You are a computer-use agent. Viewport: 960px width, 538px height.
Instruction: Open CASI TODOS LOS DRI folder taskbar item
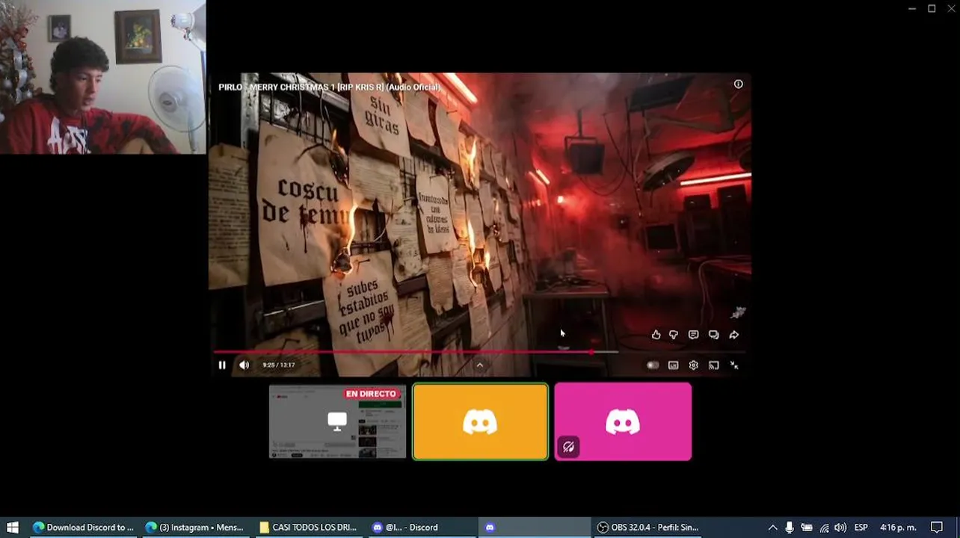308,528
